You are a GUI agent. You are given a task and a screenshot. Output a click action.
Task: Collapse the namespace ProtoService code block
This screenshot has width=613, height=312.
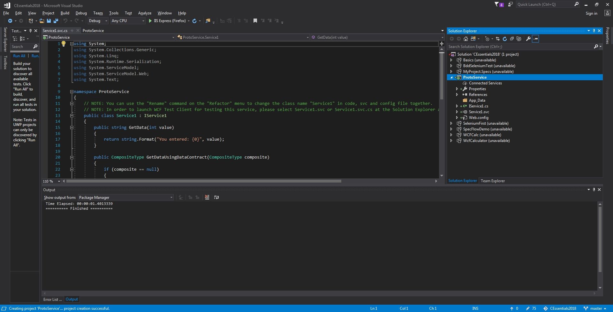pyautogui.click(x=72, y=92)
